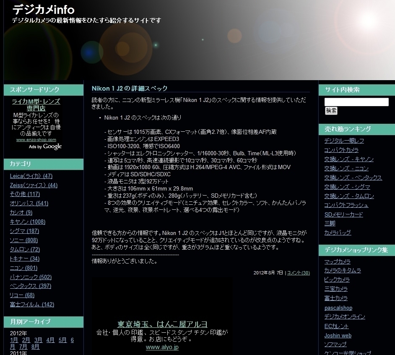Screen dimensions: 395x355
Task: Open 三脚 ranking link
Action: pos(330,223)
